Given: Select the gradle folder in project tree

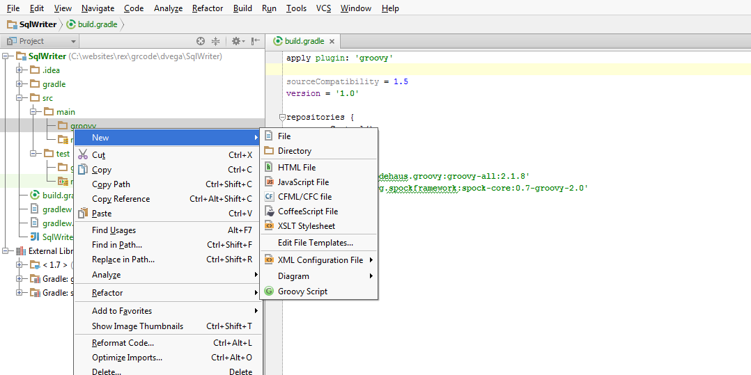Looking at the screenshot, I should pyautogui.click(x=54, y=84).
